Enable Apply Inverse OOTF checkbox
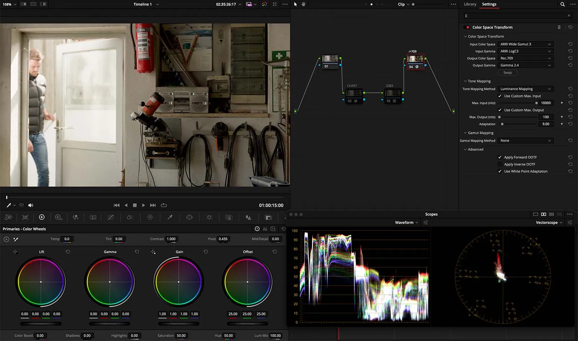This screenshot has width=578, height=341. pos(500,164)
